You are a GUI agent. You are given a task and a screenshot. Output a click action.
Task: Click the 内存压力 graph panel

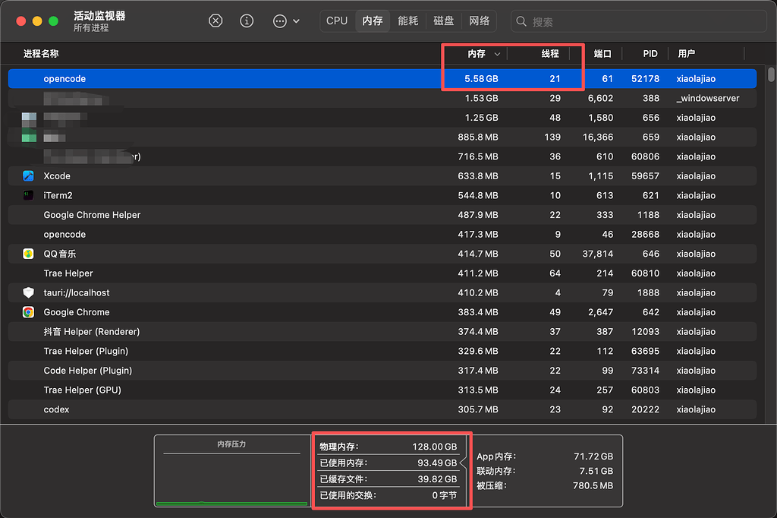[x=232, y=471]
